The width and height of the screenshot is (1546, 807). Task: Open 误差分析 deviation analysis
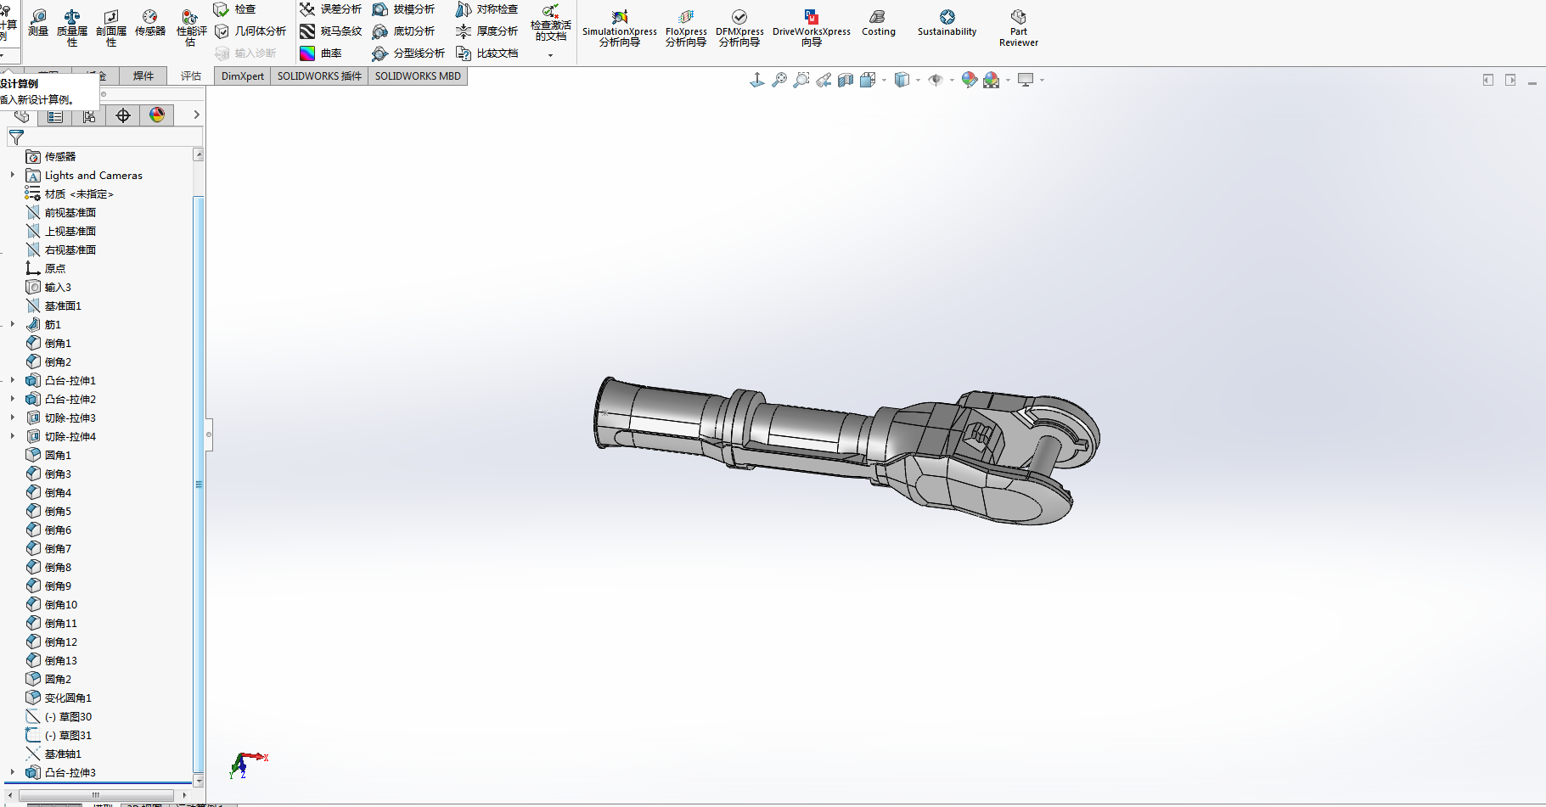tap(330, 9)
